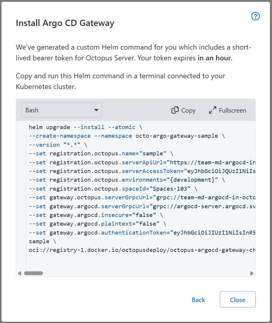Click the underlined "in an hour" expiry text
The width and height of the screenshot is (272, 323).
click(214, 58)
